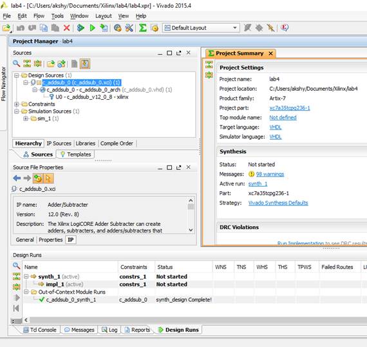Select the Properties tab in Source File Properties
367x347 pixels.
click(x=51, y=240)
